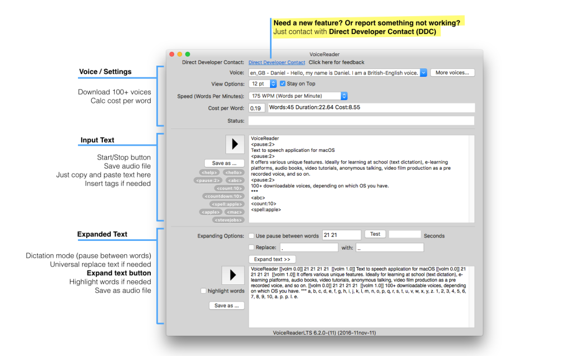Play the input text with the upper play button
The height and width of the screenshot is (356, 570).
click(x=235, y=145)
